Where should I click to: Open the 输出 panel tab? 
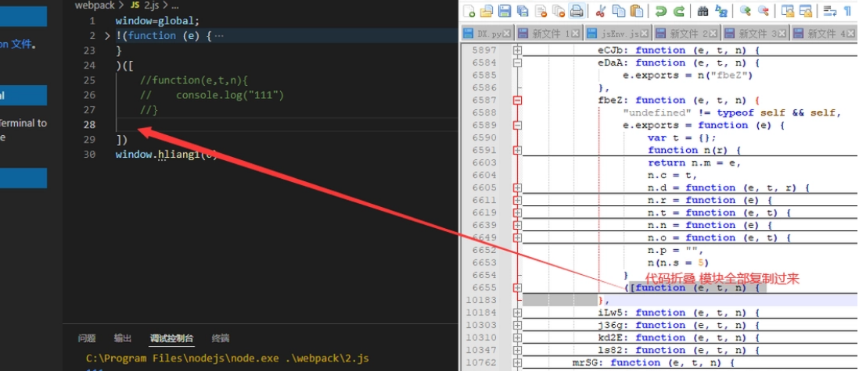pos(123,338)
